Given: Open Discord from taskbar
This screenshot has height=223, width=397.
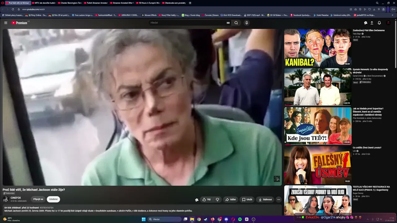Looking at the screenshot, I should [226, 219].
